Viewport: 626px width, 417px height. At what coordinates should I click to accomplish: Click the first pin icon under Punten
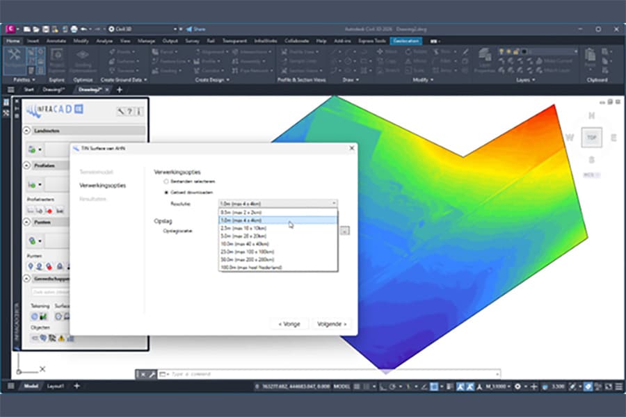(x=31, y=266)
